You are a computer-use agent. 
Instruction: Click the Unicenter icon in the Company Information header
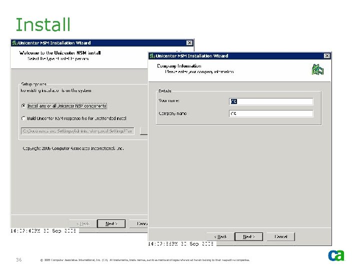(x=318, y=69)
